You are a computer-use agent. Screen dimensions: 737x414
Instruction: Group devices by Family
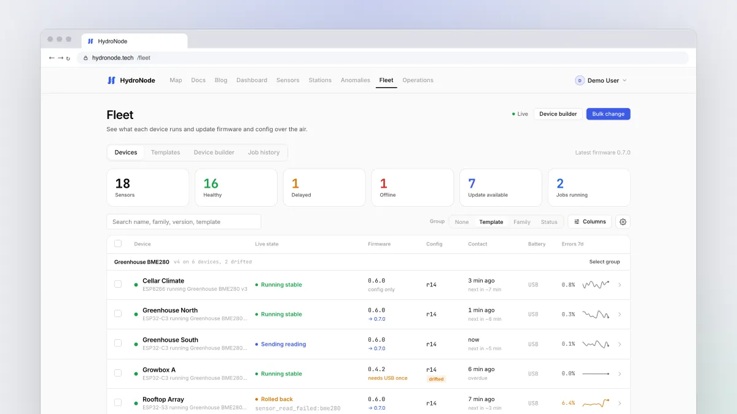(x=522, y=222)
